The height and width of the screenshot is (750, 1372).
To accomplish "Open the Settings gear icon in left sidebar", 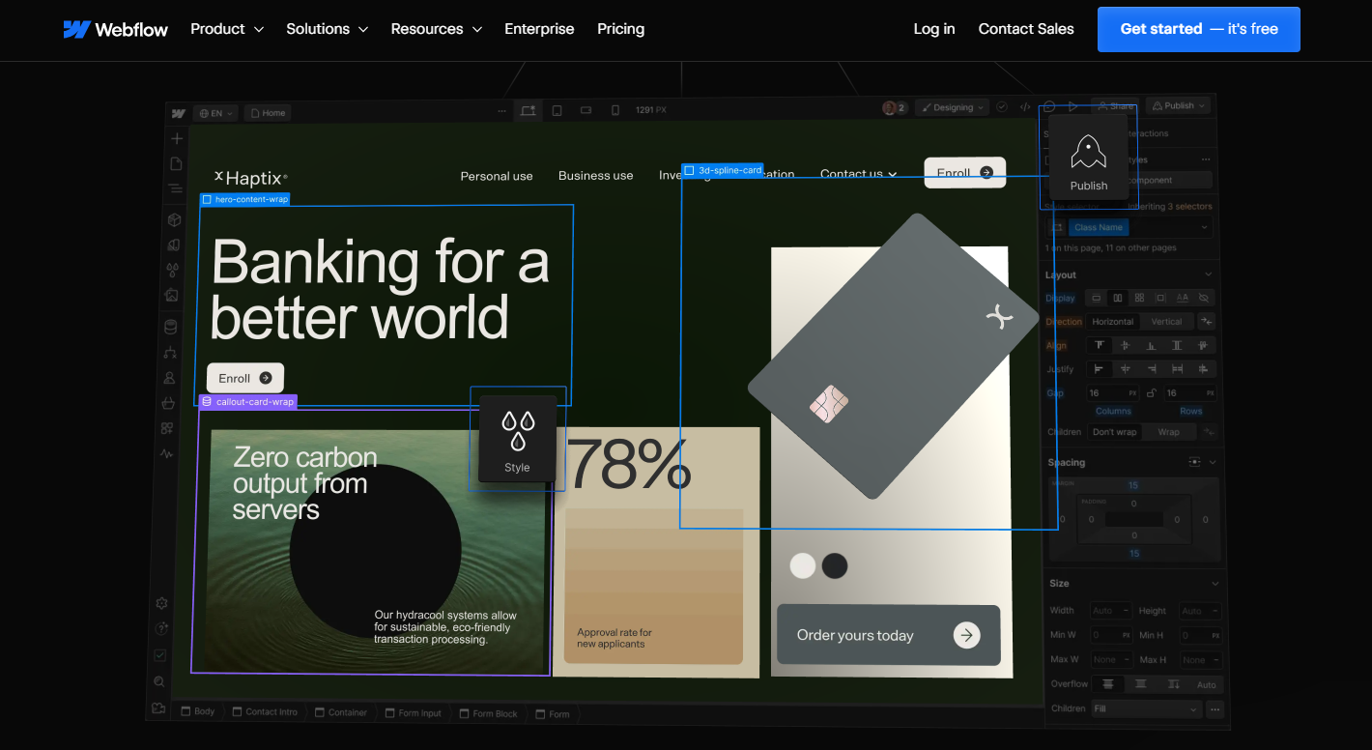I will pyautogui.click(x=162, y=603).
